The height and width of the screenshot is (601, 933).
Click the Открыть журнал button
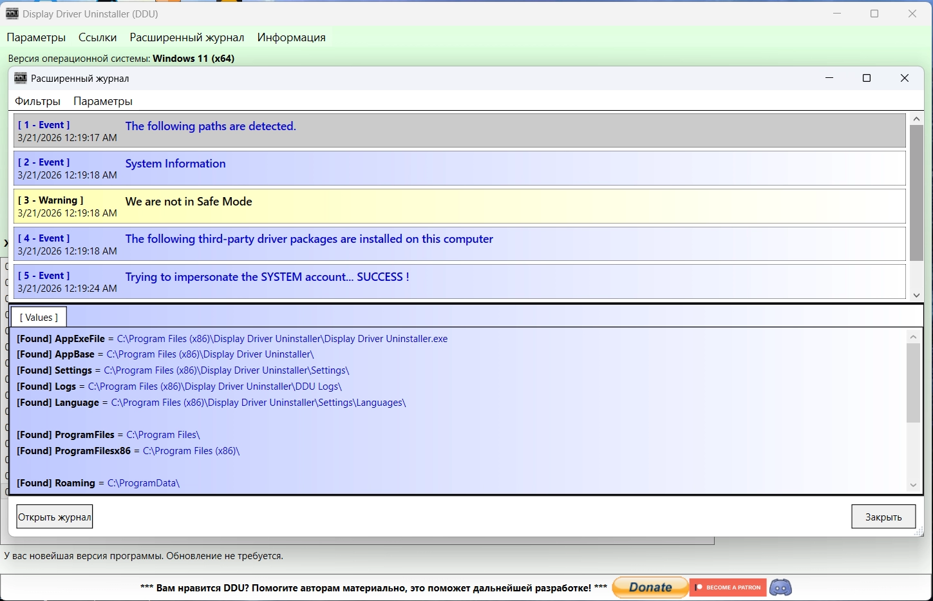point(55,517)
